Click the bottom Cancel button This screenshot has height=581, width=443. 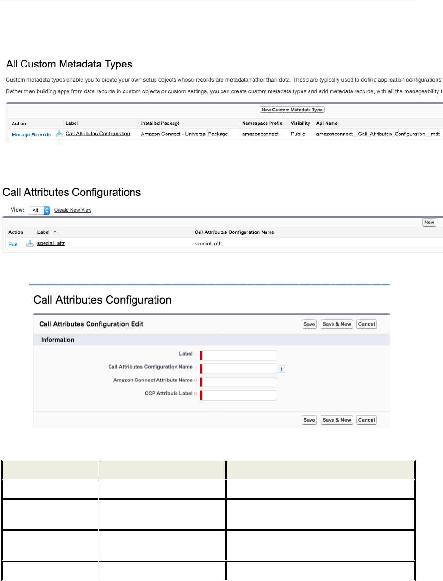click(366, 420)
